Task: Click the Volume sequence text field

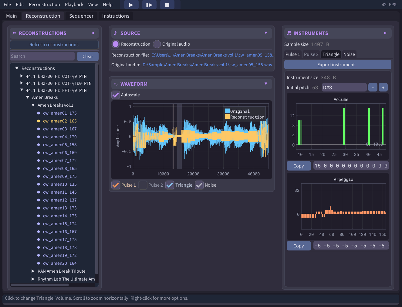Action: tap(351, 166)
